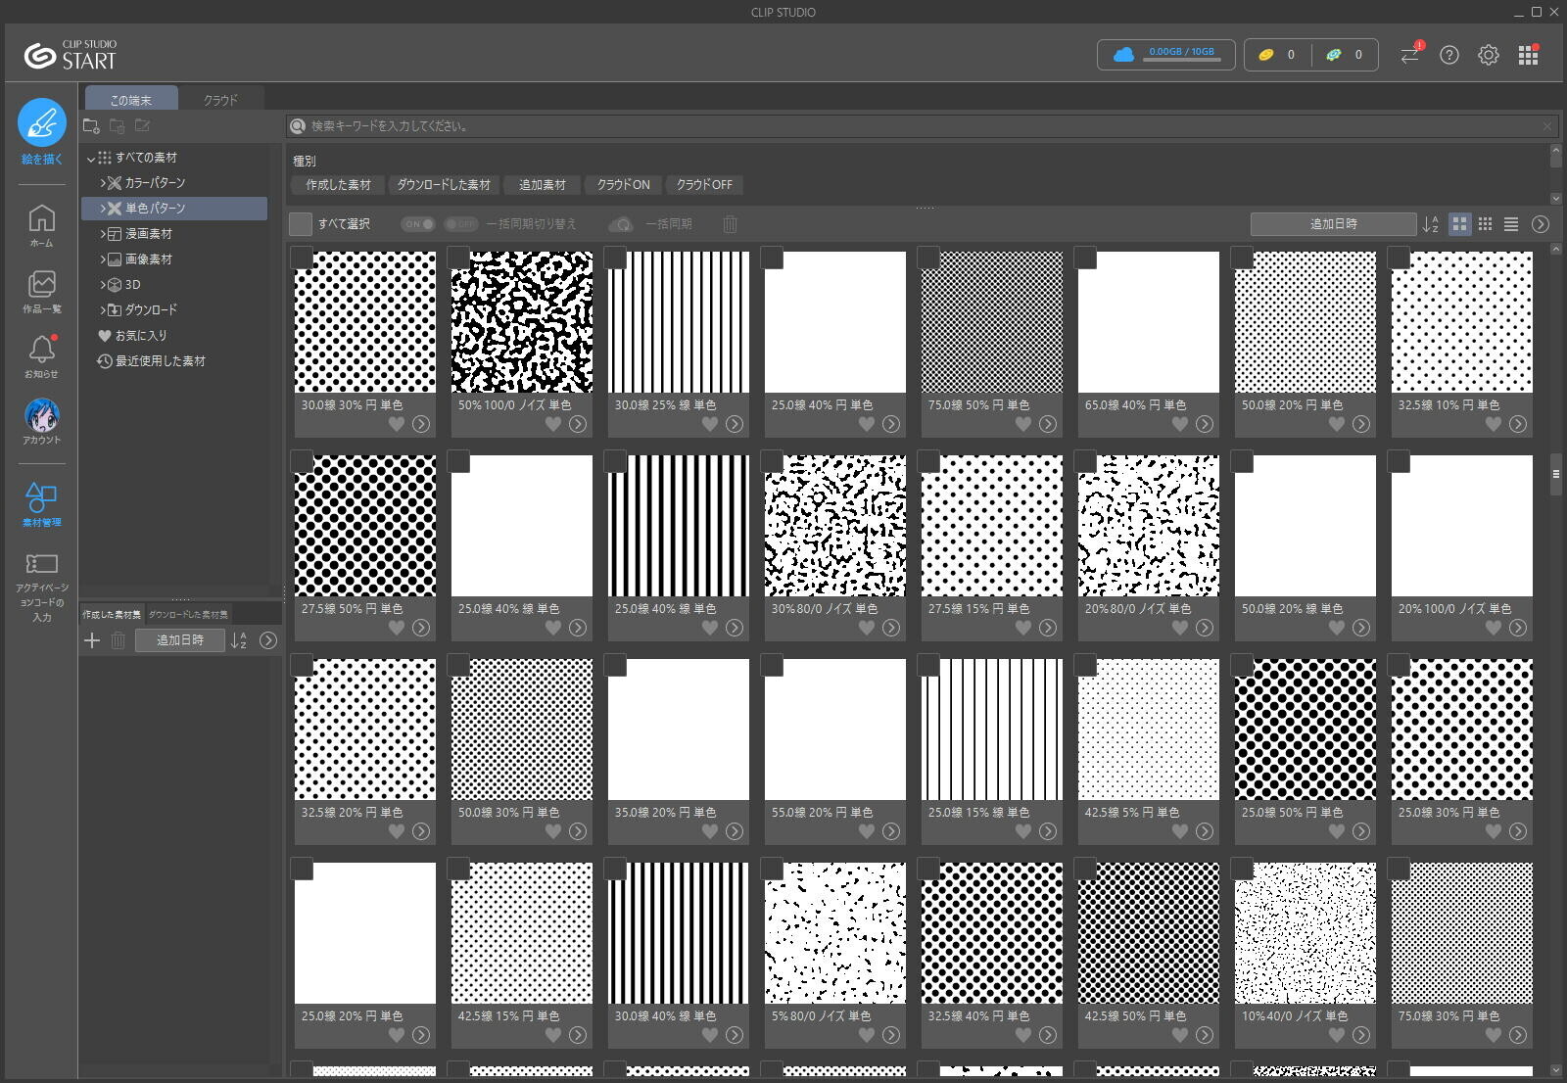Open the apps grid menu icon
Screen dimensions: 1567x1083
coord(1528,55)
